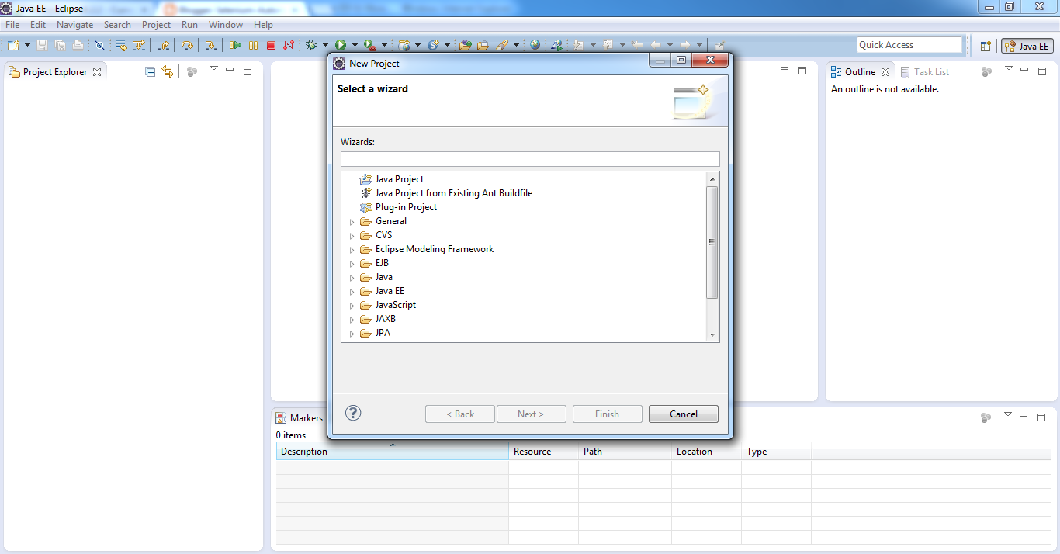Click the green Run icon
This screenshot has width=1060, height=554.
[x=341, y=45]
